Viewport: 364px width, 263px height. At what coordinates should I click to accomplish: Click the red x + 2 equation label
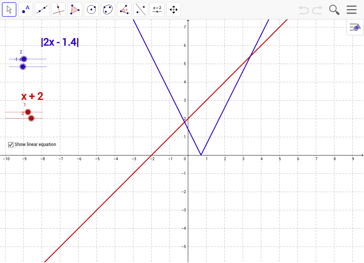click(x=32, y=96)
